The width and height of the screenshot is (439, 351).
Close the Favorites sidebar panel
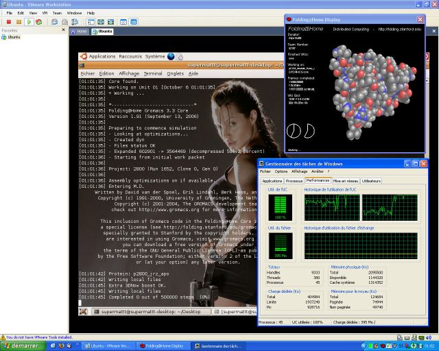coord(63,29)
